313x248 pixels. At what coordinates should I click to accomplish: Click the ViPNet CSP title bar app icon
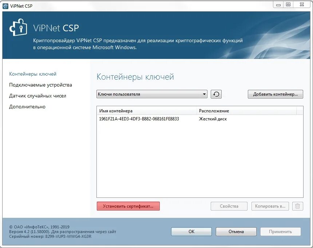click(5, 6)
